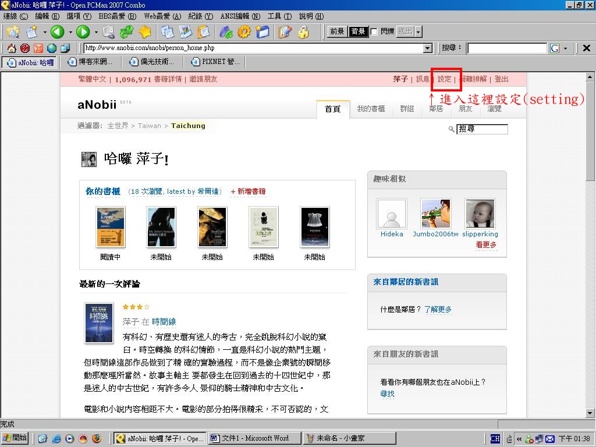
Task: Open the 群組 page tab
Action: (407, 109)
